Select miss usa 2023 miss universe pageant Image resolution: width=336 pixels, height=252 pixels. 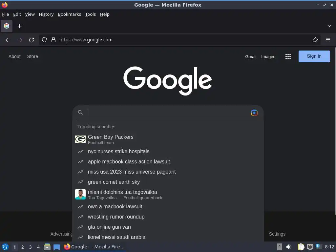tap(168, 172)
